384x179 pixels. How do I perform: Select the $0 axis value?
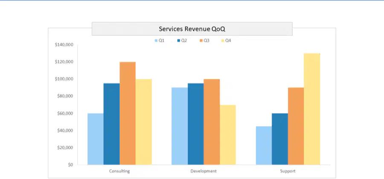pos(70,165)
